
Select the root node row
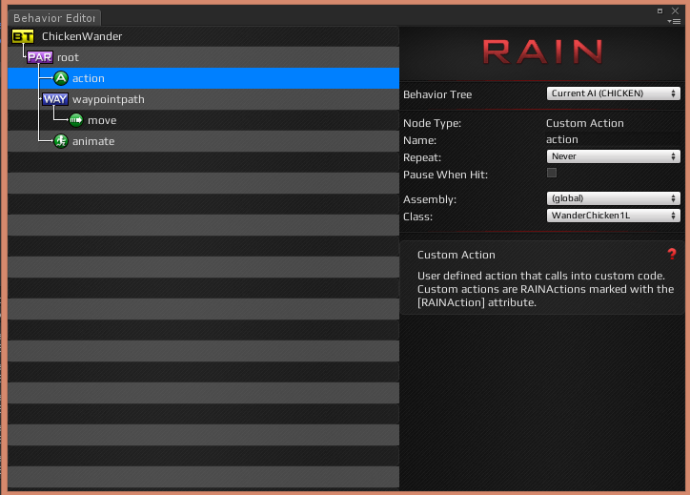203,57
